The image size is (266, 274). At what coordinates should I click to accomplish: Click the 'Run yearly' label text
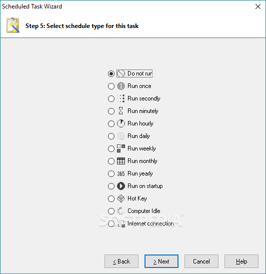(140, 173)
